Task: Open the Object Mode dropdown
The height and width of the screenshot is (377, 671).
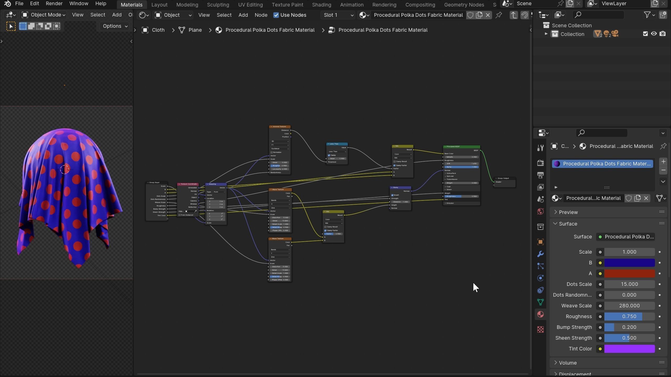Action: pyautogui.click(x=44, y=15)
